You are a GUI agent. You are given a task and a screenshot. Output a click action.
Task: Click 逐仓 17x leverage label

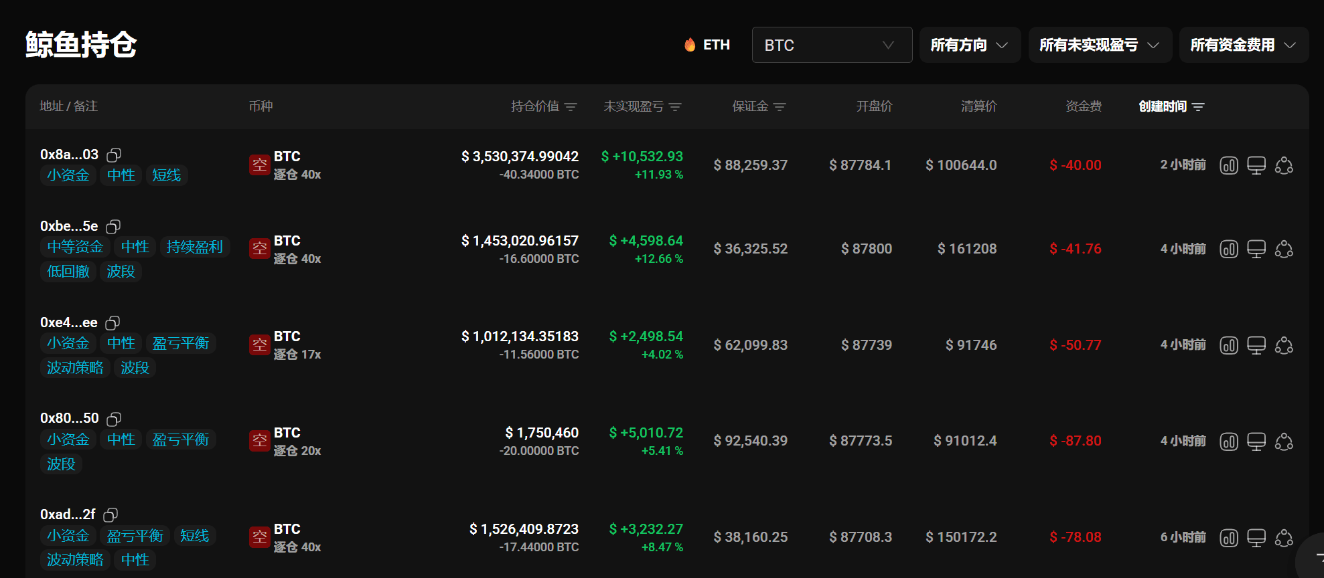click(297, 355)
